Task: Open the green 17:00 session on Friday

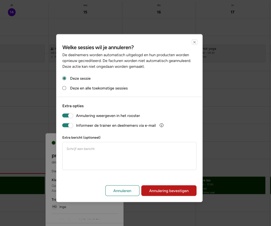Action: pos(233,185)
